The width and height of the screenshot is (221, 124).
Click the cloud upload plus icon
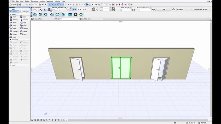(x=35, y=14)
